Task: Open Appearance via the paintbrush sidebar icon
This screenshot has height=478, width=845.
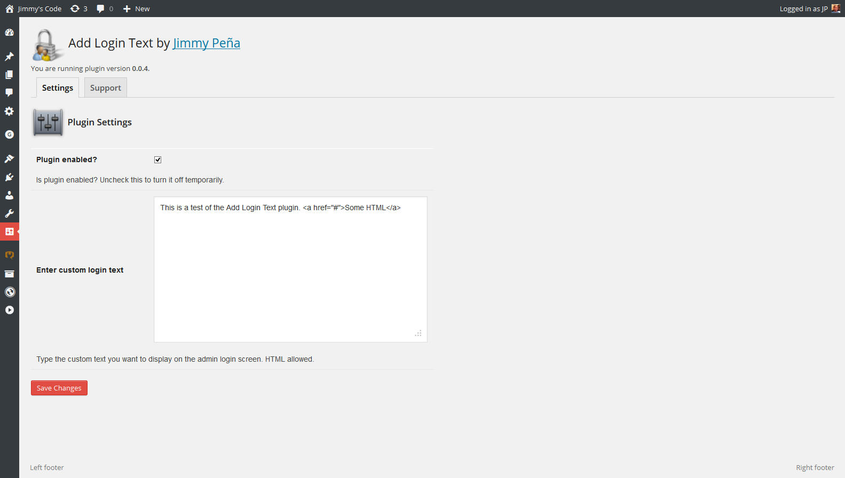Action: coord(9,158)
